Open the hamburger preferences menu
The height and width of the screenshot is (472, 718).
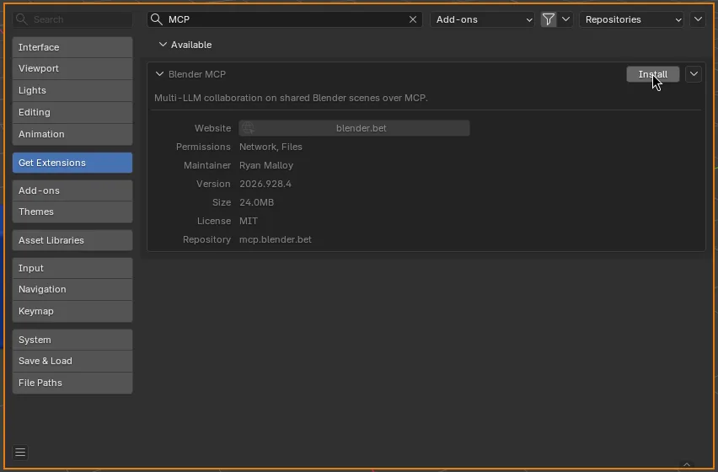(x=20, y=453)
